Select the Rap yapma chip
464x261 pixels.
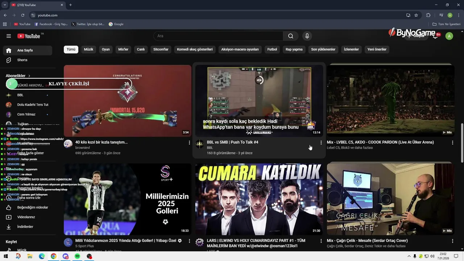294,49
